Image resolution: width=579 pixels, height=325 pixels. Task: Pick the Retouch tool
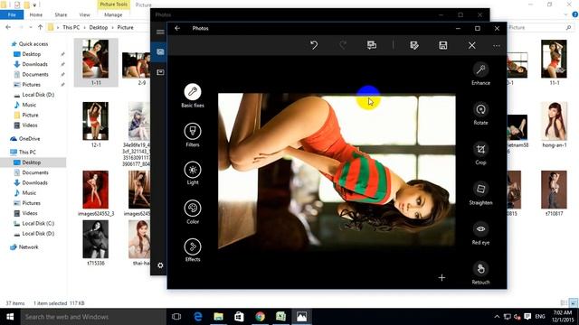tap(480, 273)
